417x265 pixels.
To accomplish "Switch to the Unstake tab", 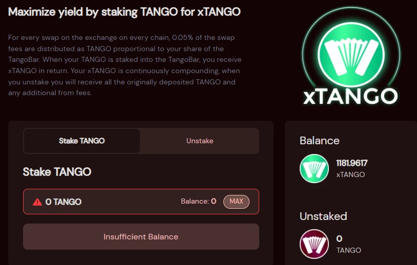I will [x=200, y=141].
